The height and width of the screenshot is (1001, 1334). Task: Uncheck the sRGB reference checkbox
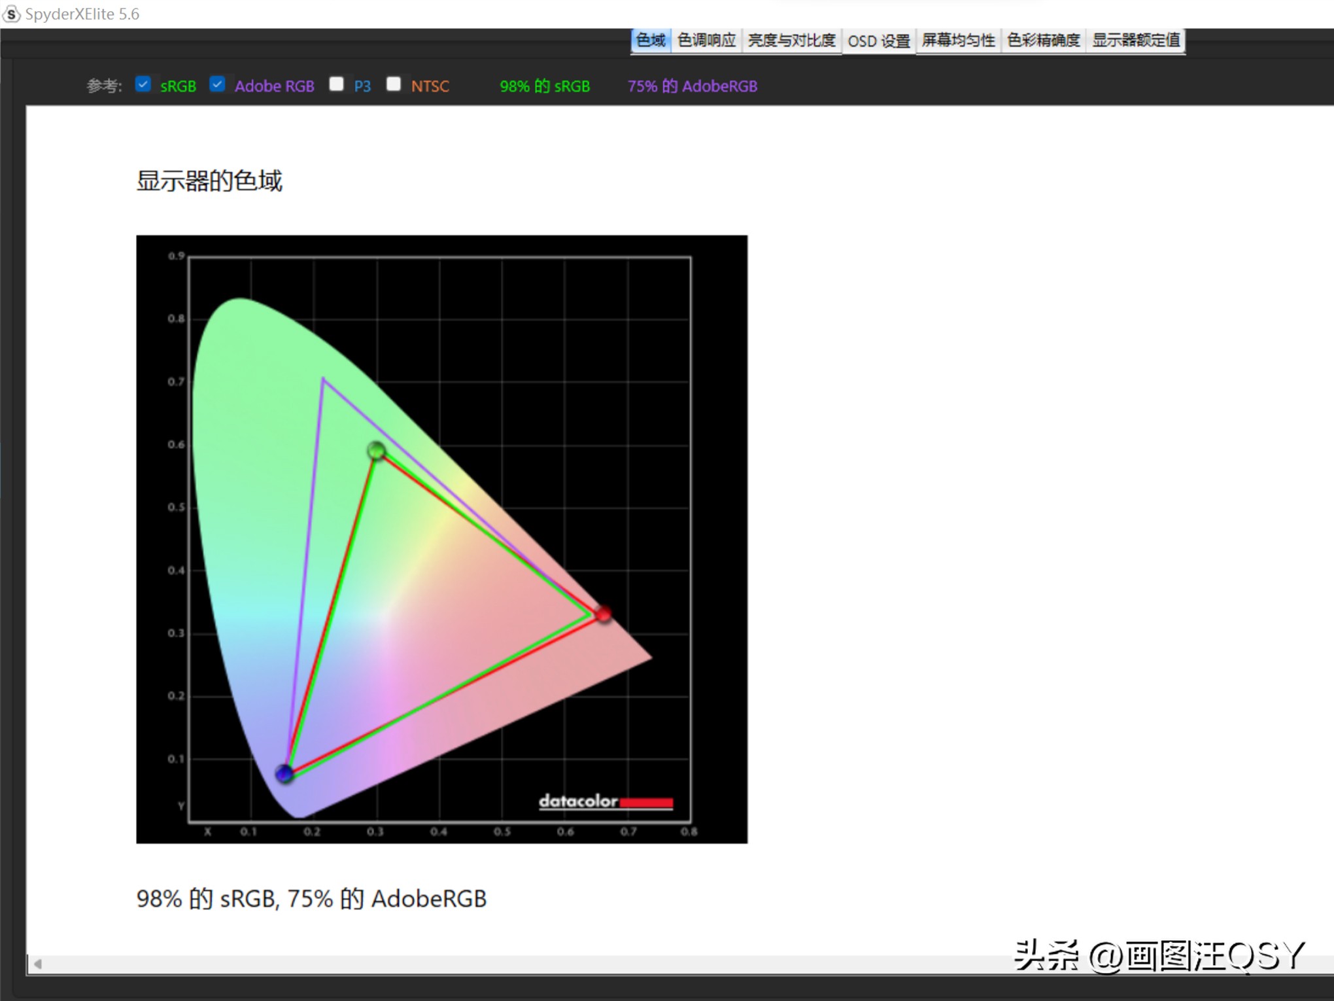click(143, 84)
